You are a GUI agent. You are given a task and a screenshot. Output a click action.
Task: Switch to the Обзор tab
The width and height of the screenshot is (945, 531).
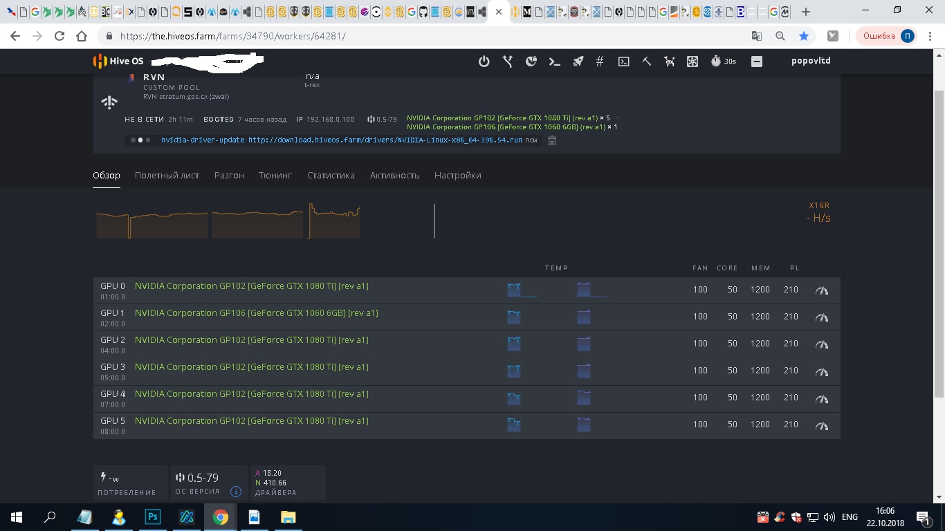point(107,176)
